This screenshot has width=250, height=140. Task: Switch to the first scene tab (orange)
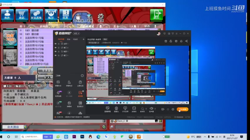(x=61, y=39)
